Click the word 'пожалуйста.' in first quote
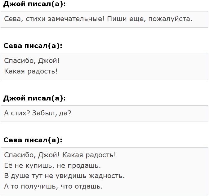Viewport: 209px width, 196px height. 170,19
